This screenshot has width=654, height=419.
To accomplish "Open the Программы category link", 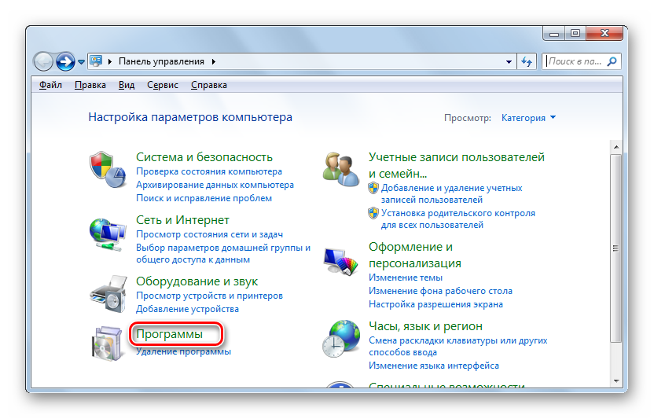I will [x=169, y=334].
